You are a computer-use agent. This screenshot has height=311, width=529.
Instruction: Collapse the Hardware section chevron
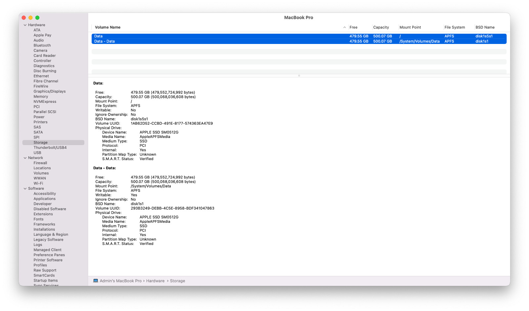(25, 25)
